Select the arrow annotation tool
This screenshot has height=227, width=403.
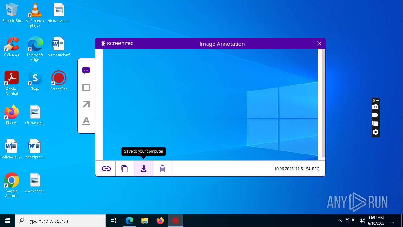tap(86, 104)
